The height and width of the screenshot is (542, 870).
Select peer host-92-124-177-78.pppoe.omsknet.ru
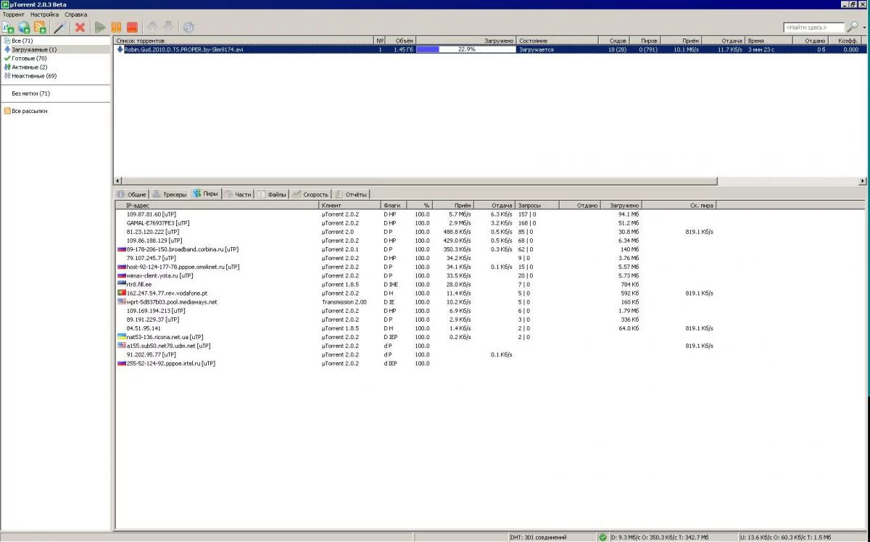tap(183, 267)
